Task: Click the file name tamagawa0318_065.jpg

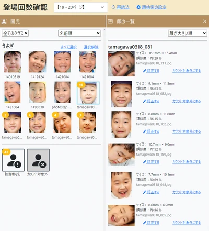Action: tap(154, 215)
